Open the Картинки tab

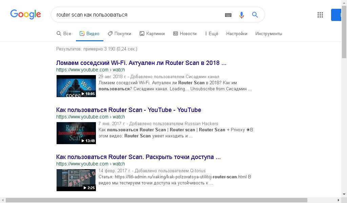point(152,33)
